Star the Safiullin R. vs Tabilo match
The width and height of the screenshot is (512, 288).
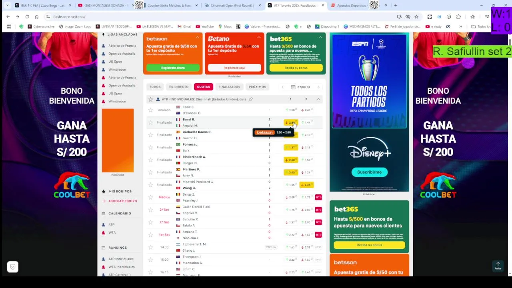pos(151,222)
